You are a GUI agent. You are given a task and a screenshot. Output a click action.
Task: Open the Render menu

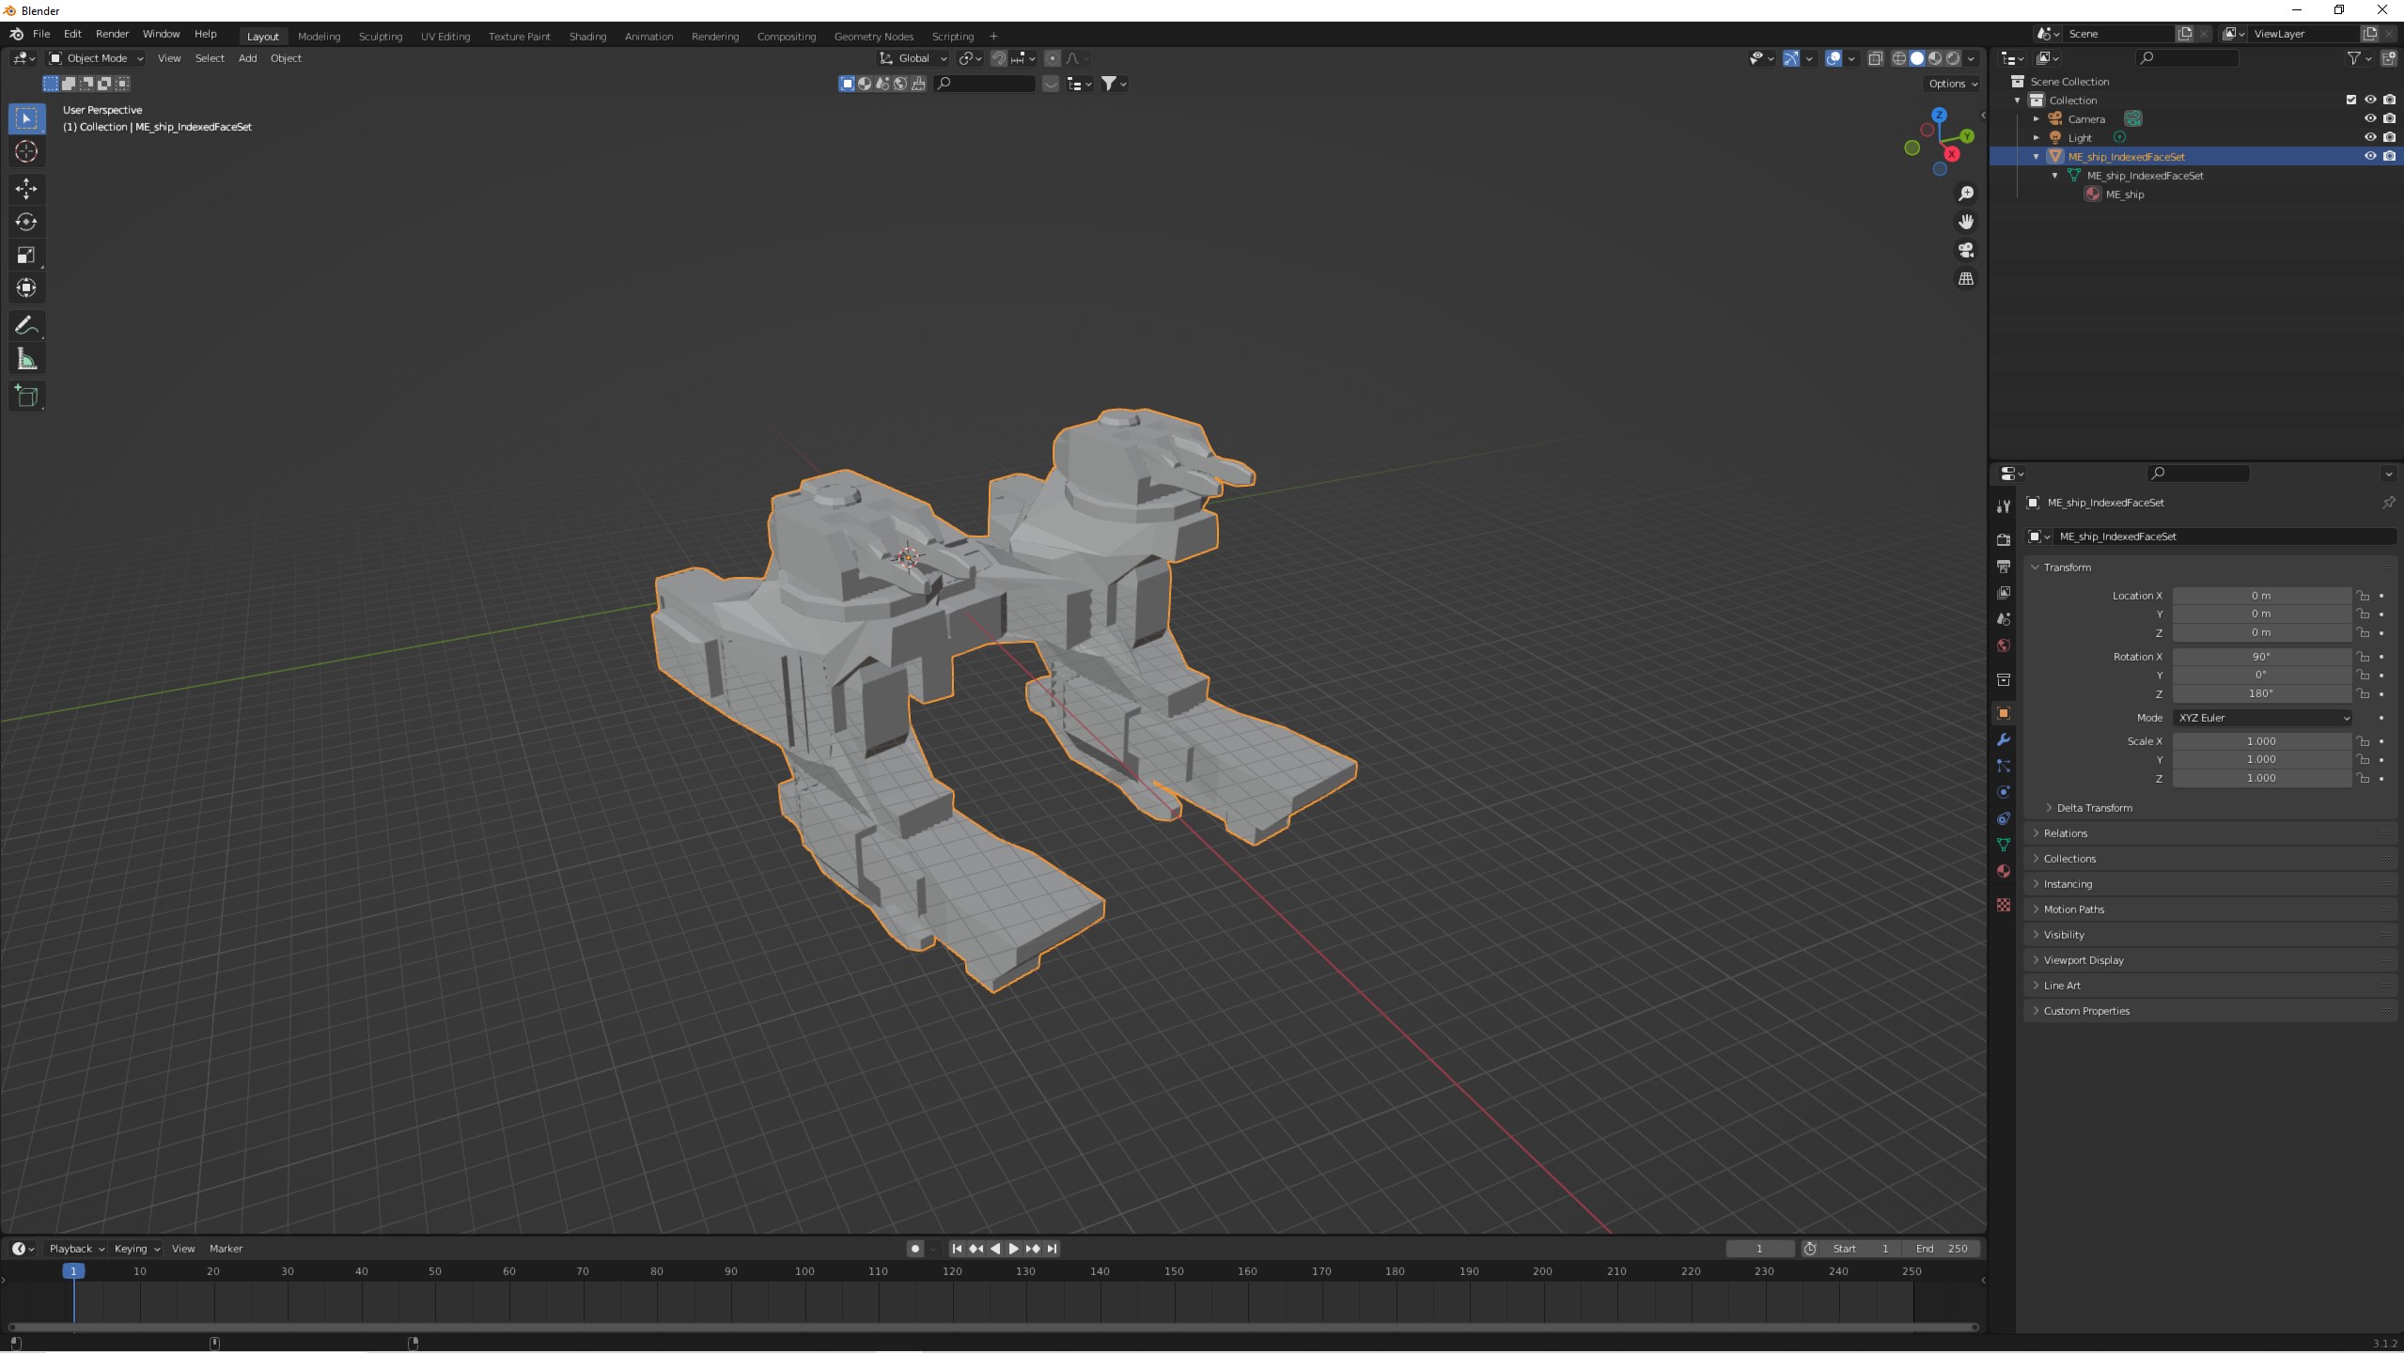coord(112,34)
